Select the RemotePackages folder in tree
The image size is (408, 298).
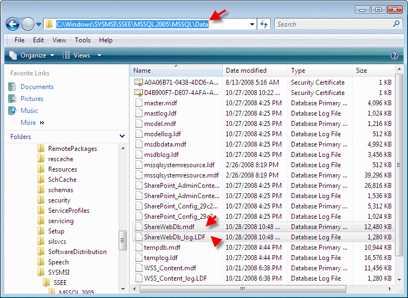pyautogui.click(x=73, y=149)
